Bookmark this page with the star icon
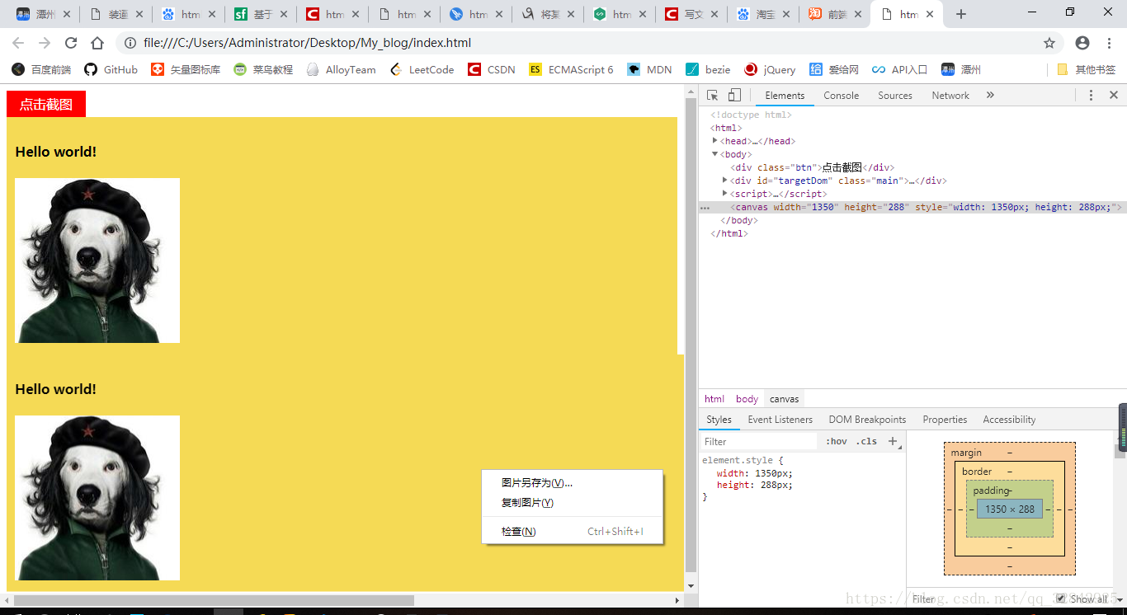This screenshot has height=615, width=1127. [x=1049, y=43]
